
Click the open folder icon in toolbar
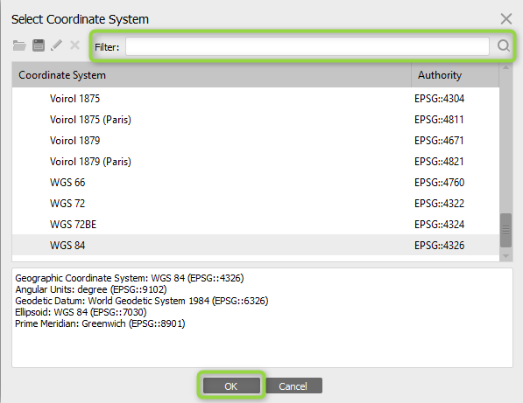point(19,45)
